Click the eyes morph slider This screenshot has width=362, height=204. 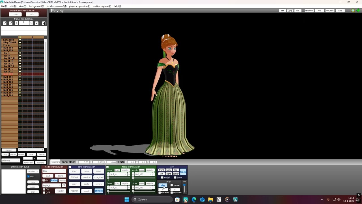point(119,178)
